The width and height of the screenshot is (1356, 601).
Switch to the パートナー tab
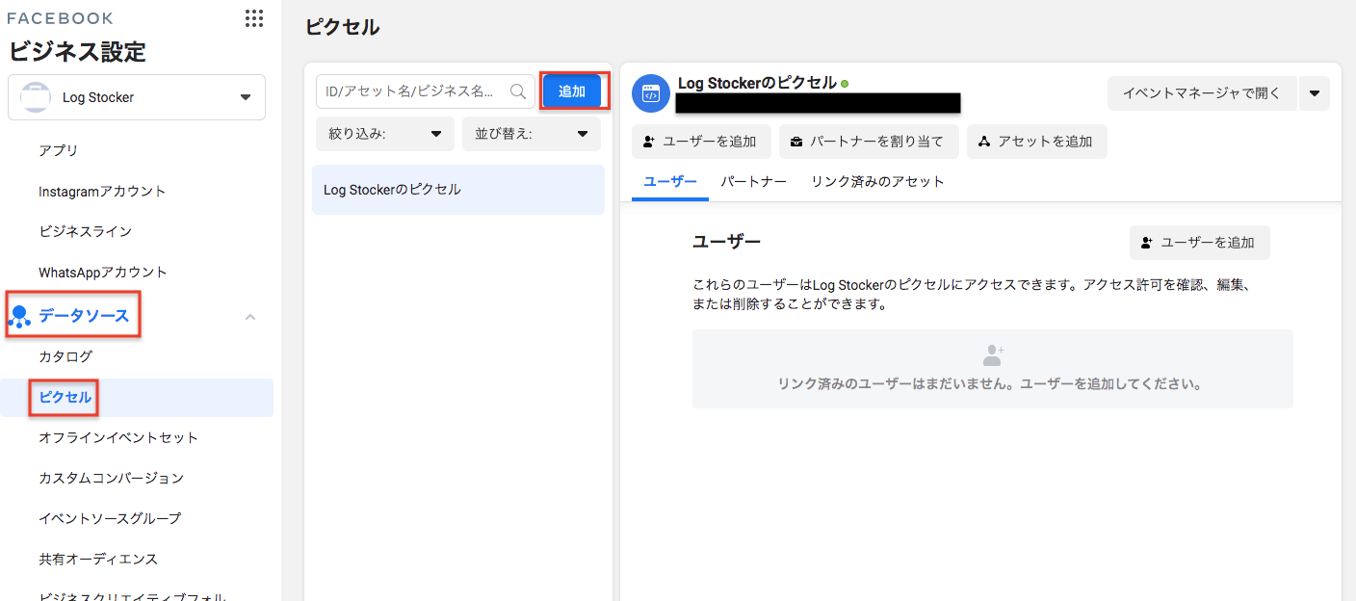click(x=754, y=181)
